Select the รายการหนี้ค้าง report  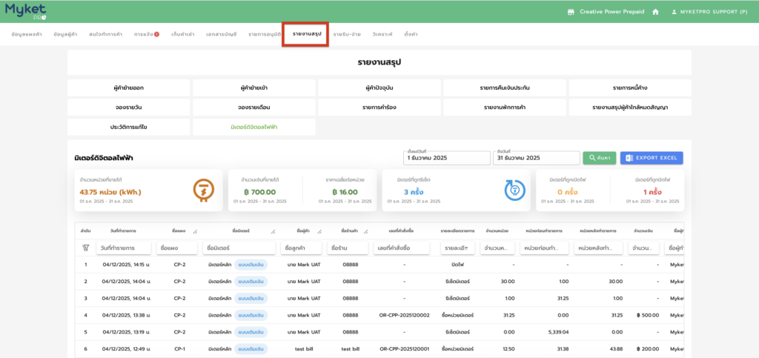630,88
